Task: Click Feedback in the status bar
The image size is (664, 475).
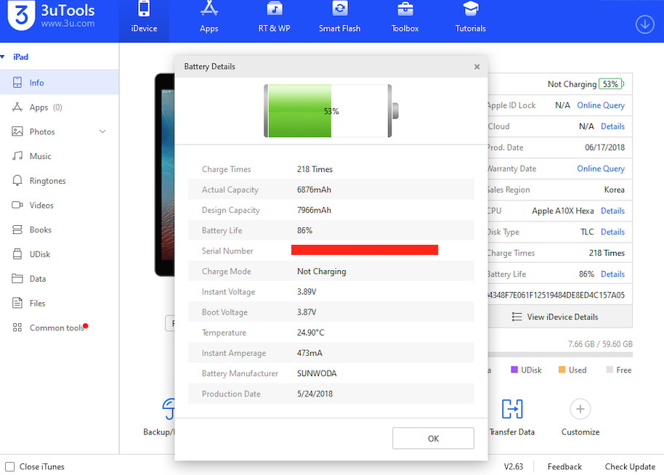Action: point(564,466)
